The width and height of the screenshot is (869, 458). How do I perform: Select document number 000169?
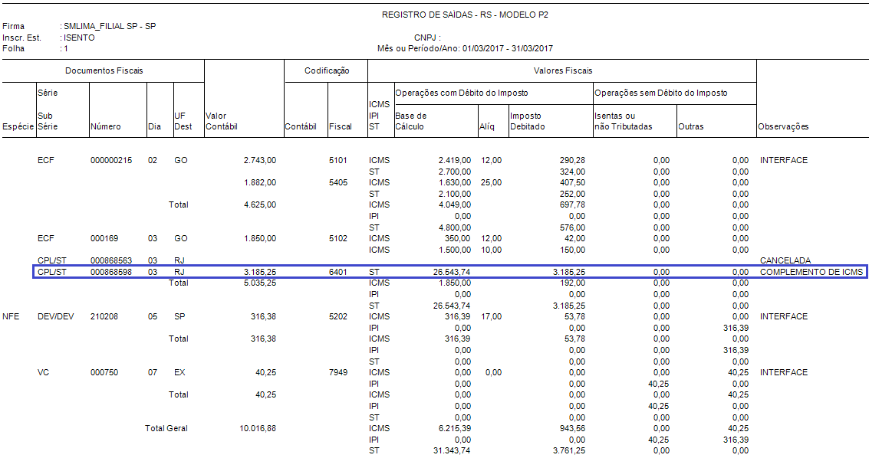[104, 238]
